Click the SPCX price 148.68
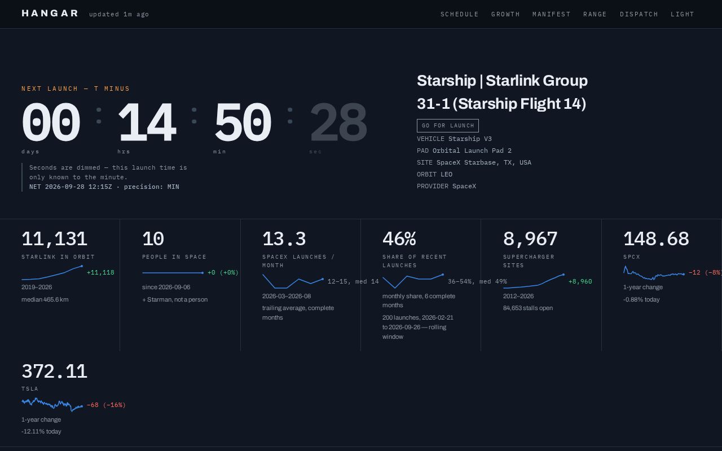Viewport: 722px width, 451px height. [x=656, y=239]
